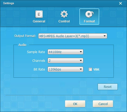Open the Bit Rate 120kbps dropdown
This screenshot has width=127, height=112.
click(65, 69)
